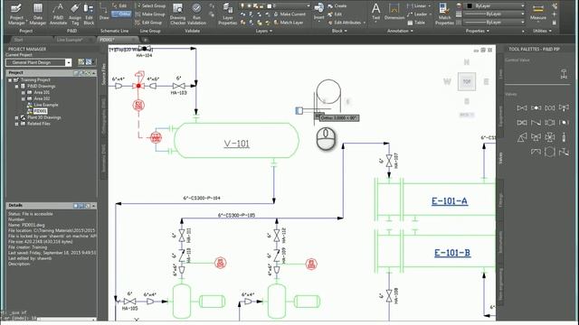The image size is (579, 325).
Task: Expand the Plant 3D Drawings node
Action: click(x=16, y=117)
